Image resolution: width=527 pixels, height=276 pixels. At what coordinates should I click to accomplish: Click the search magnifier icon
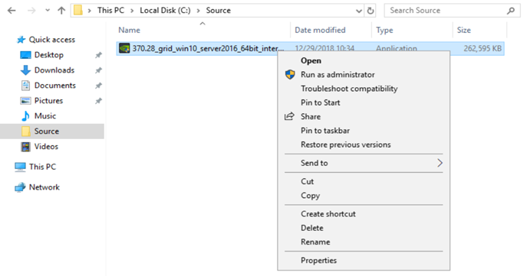click(511, 11)
